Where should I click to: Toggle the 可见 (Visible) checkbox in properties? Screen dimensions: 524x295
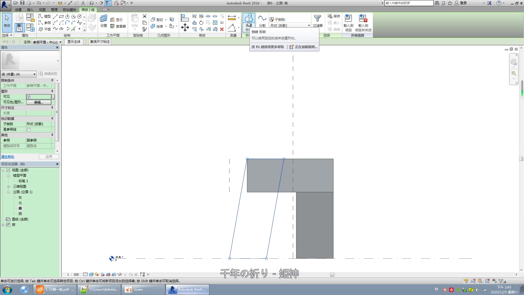29,97
